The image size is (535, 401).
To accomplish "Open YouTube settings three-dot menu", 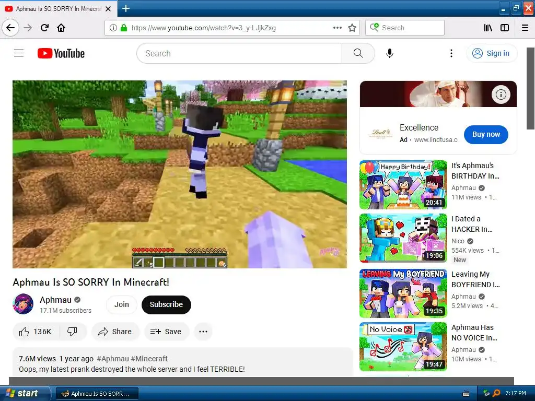I will pyautogui.click(x=451, y=53).
